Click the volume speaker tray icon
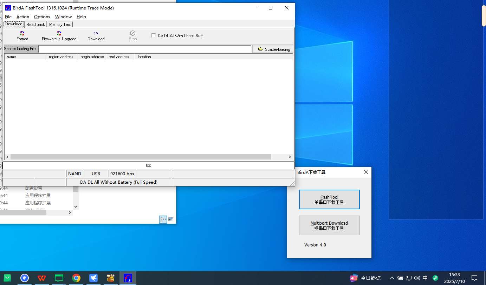Viewport: 486px width, 285px height. [417, 278]
